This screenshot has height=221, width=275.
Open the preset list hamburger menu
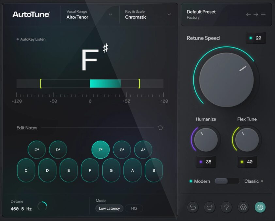coord(263,14)
